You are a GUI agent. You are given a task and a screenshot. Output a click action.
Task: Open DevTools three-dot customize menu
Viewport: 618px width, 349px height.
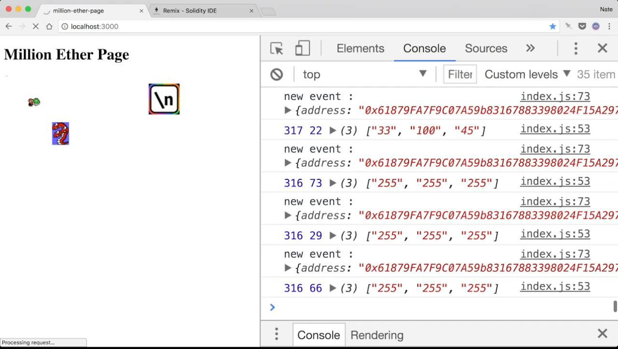tap(576, 48)
